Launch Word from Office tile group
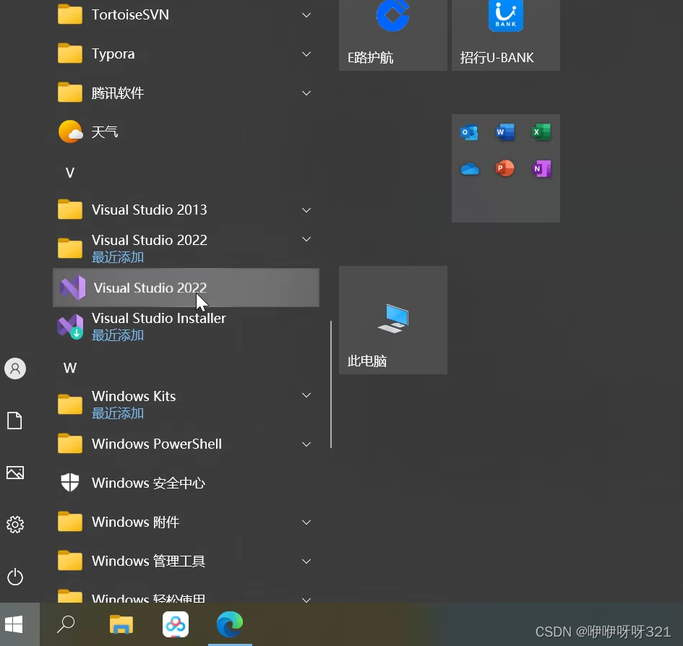 [x=505, y=132]
